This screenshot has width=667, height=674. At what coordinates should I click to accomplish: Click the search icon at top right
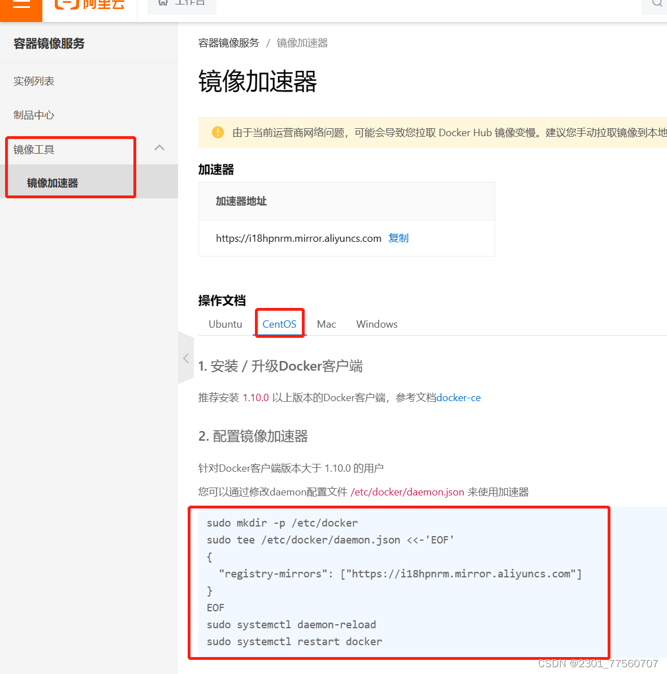[656, 3]
